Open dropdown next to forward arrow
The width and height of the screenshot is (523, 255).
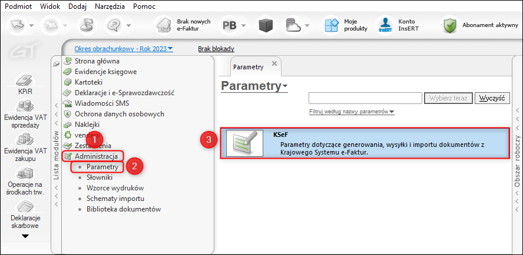click(x=65, y=26)
